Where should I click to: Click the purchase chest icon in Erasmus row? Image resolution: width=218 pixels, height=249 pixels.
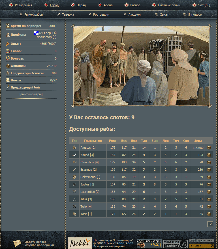209,170
